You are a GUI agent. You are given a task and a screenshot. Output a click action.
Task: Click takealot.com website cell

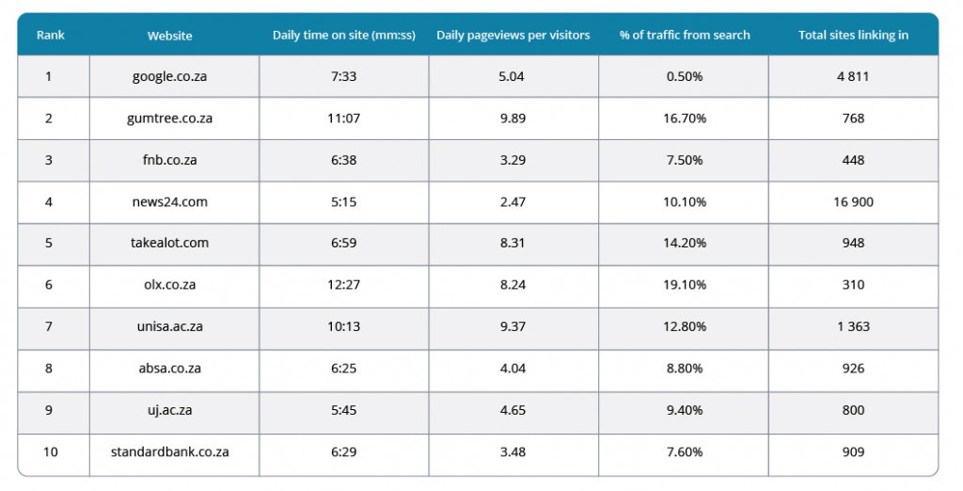click(x=169, y=243)
